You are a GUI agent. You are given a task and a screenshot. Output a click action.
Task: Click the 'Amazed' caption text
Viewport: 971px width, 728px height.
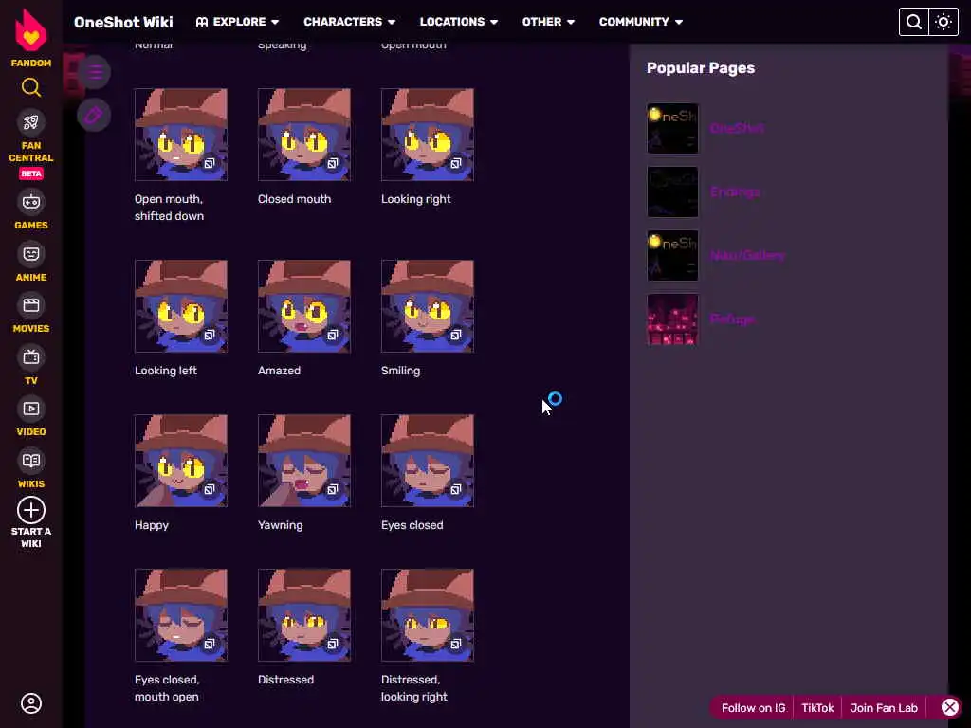pyautogui.click(x=280, y=371)
